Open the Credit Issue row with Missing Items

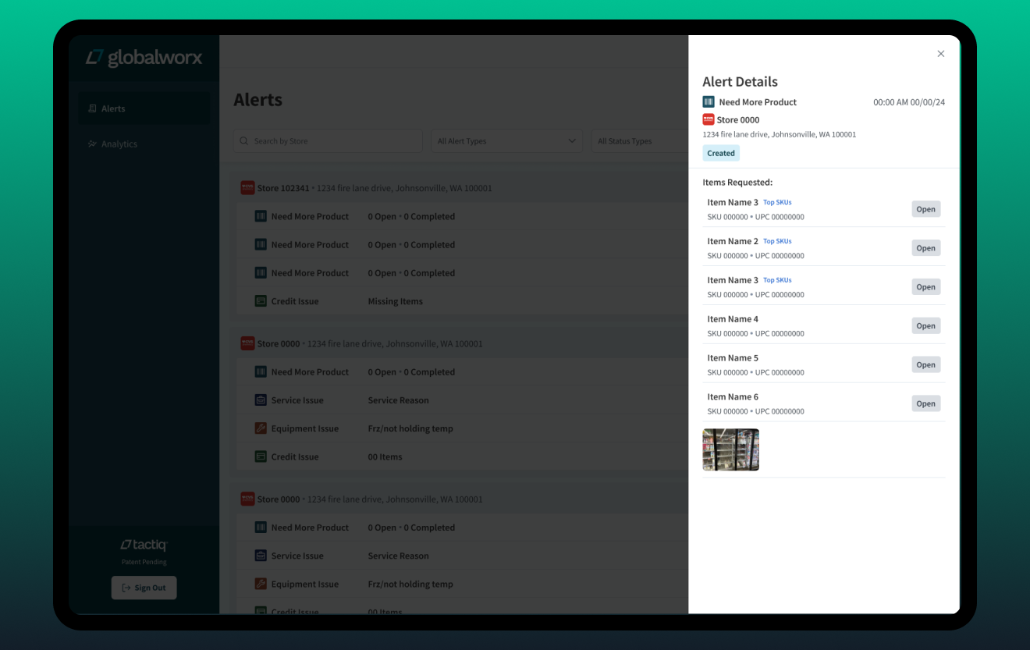tap(460, 301)
